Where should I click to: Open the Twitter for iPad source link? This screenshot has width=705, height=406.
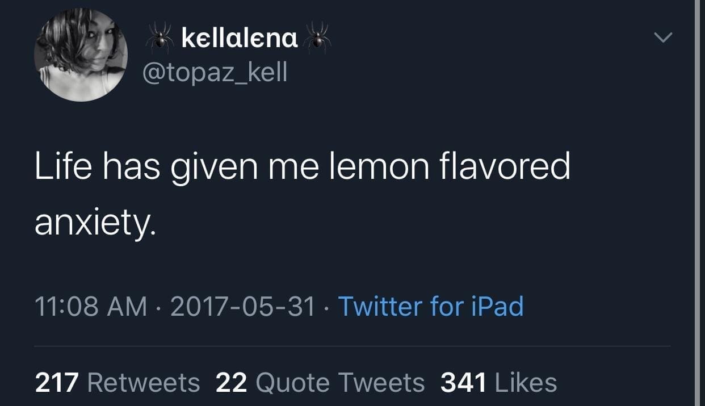pyautogui.click(x=430, y=307)
